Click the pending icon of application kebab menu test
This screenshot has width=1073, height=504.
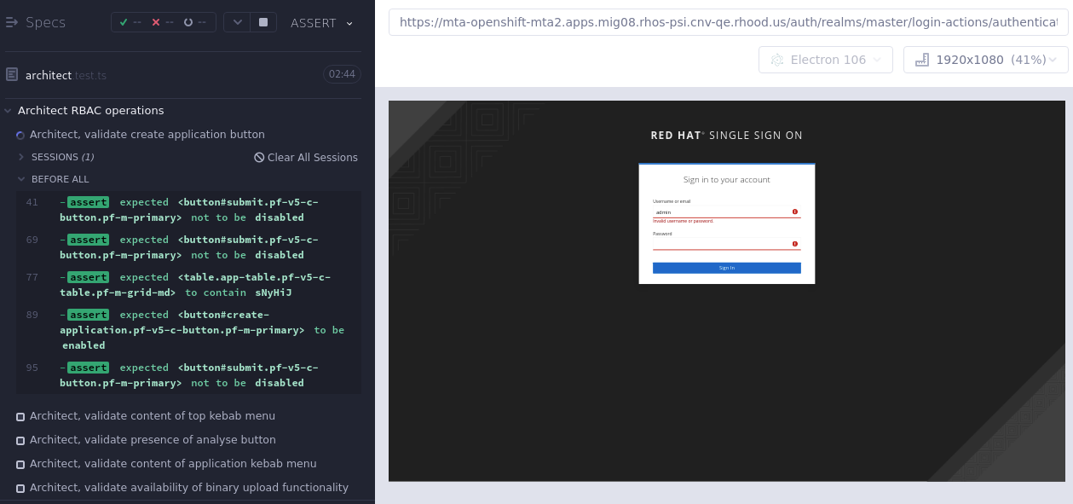(x=20, y=465)
